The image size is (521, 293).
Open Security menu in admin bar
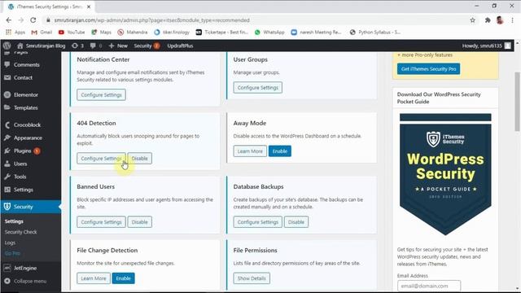click(x=147, y=46)
